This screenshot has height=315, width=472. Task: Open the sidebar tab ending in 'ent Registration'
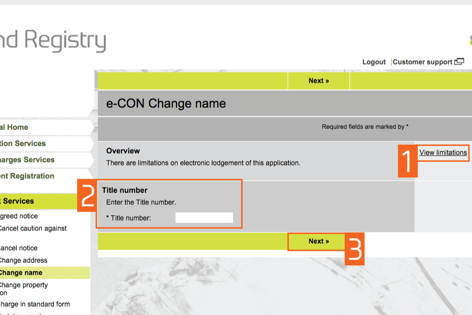coord(27,176)
